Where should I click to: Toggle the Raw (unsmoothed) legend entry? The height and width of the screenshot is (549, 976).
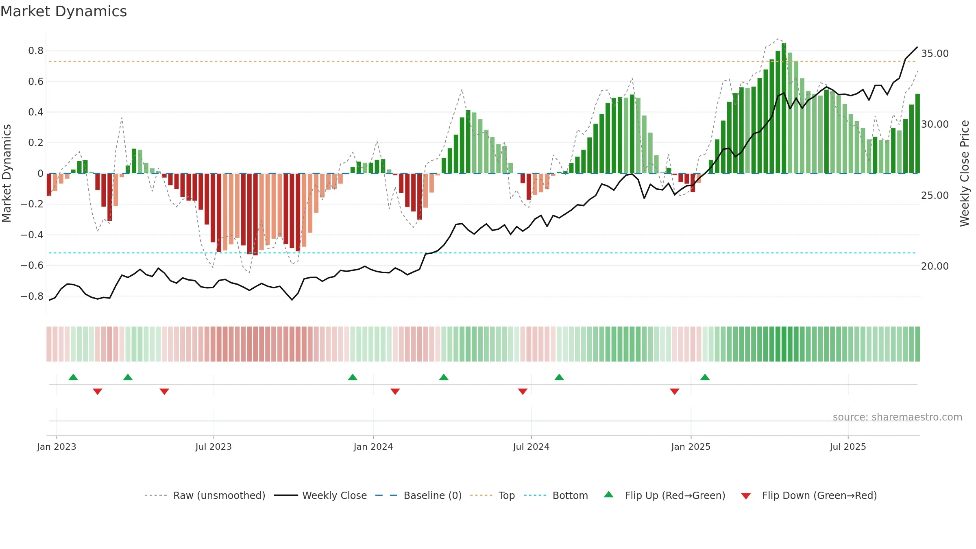[205, 495]
